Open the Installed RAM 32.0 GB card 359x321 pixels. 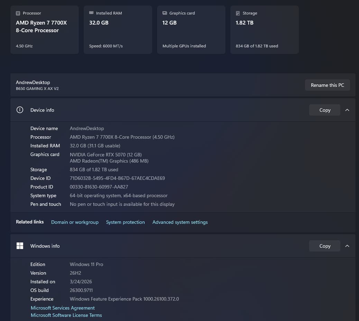click(118, 30)
